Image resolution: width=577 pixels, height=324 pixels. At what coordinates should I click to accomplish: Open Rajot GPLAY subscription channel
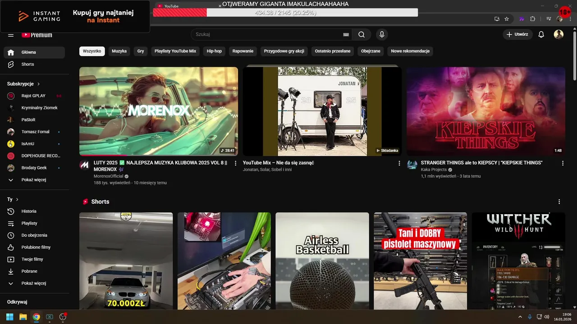click(34, 96)
